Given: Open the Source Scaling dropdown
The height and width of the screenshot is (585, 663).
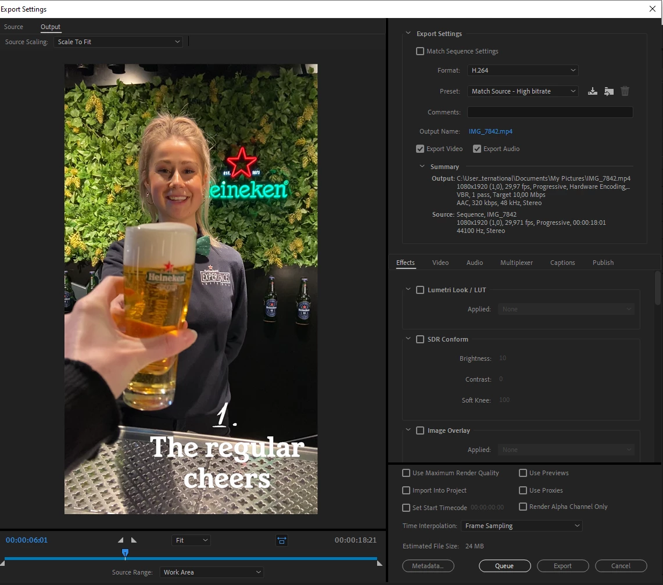Looking at the screenshot, I should (x=118, y=42).
